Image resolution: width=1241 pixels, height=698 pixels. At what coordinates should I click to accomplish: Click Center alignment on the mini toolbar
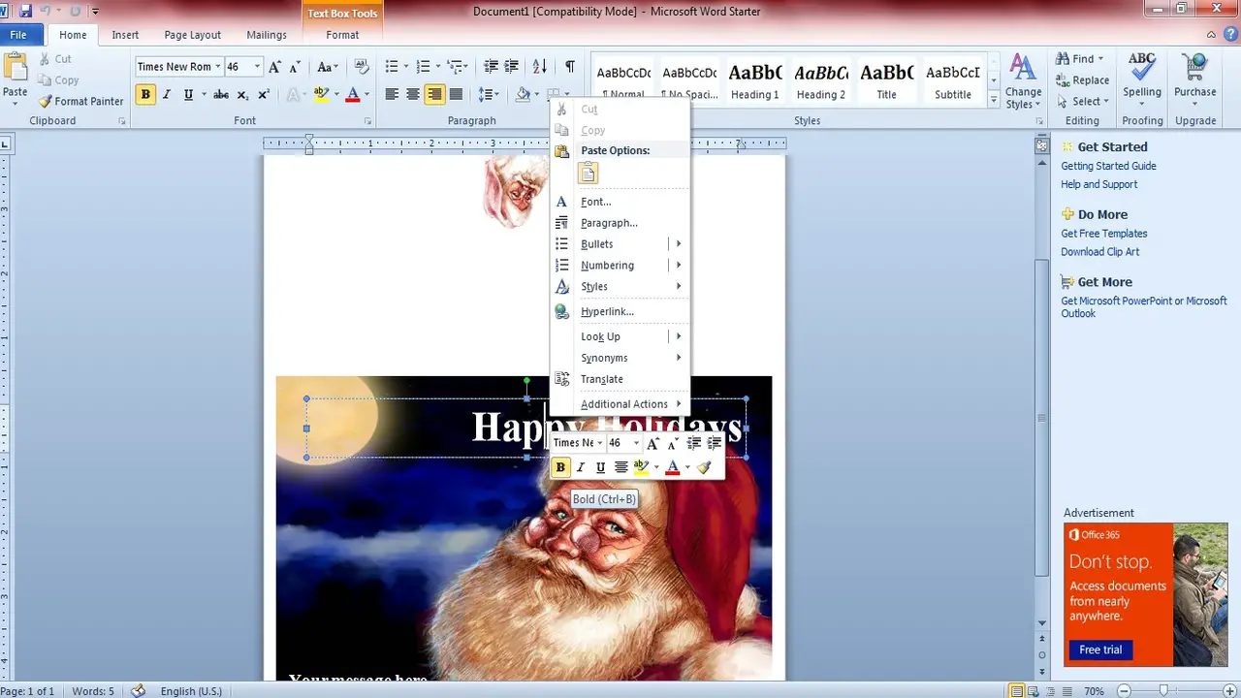coord(620,467)
